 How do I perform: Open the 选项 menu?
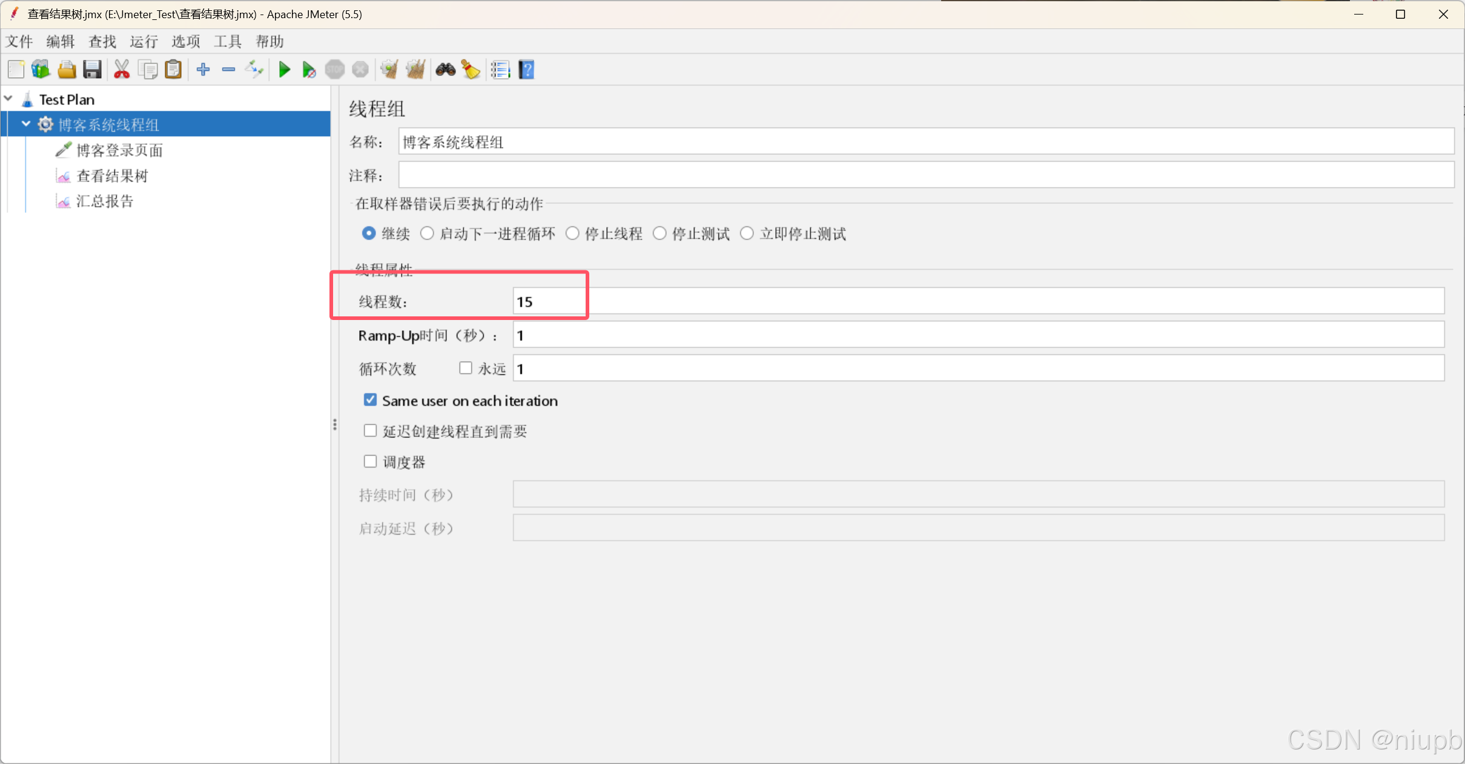pos(185,41)
